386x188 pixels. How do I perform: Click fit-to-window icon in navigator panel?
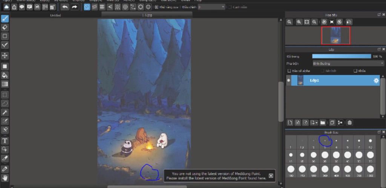coord(306,22)
